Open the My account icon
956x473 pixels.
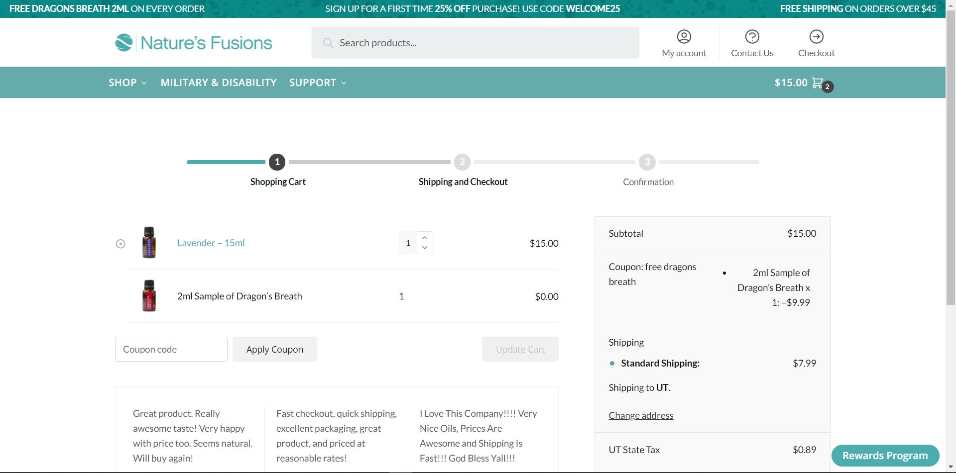click(x=684, y=37)
